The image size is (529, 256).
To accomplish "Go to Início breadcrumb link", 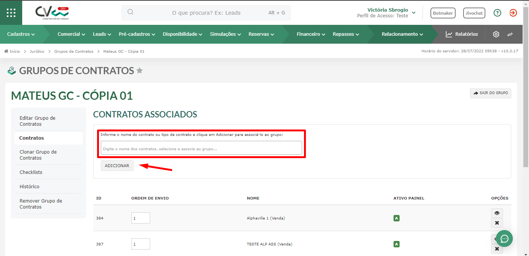I will (x=12, y=51).
